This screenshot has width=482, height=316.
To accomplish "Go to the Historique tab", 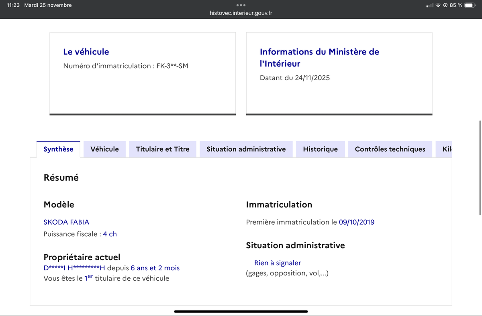I will pyautogui.click(x=320, y=149).
